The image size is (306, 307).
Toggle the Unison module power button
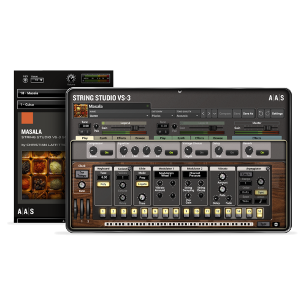click(x=129, y=169)
